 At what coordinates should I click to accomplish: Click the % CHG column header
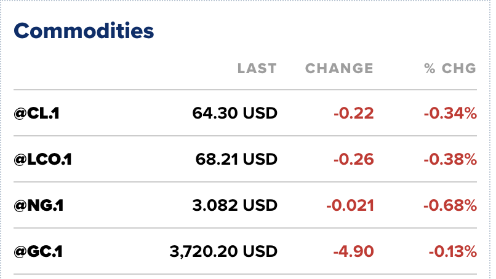click(x=450, y=68)
